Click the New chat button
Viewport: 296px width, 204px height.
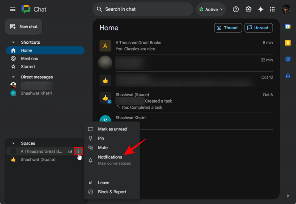tap(24, 27)
